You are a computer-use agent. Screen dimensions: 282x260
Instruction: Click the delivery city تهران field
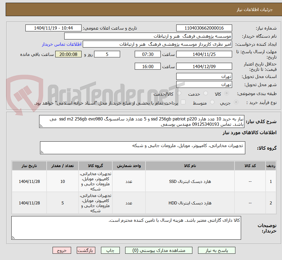[204, 85]
